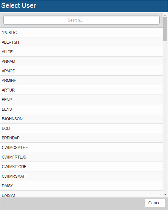Screen dimensions: 168x210
Task: Choose the BJOHNSON user
Action: click(x=81, y=119)
